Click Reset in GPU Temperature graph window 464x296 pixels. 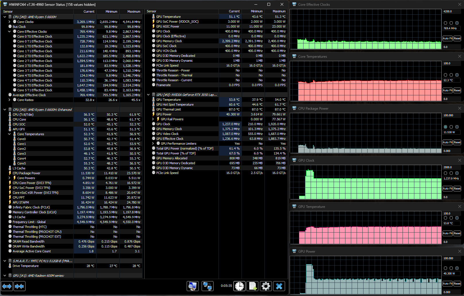457,233
